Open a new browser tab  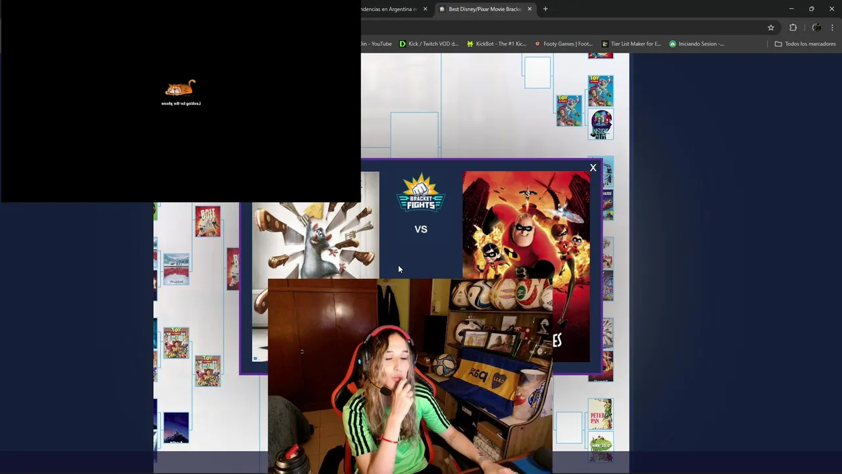click(545, 9)
